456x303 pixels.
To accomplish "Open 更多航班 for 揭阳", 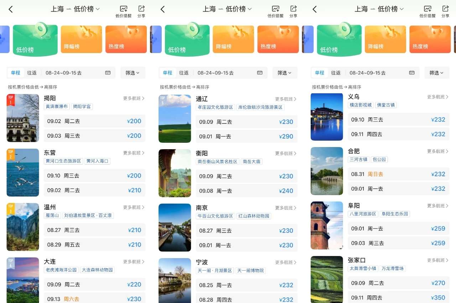I will [x=134, y=99].
